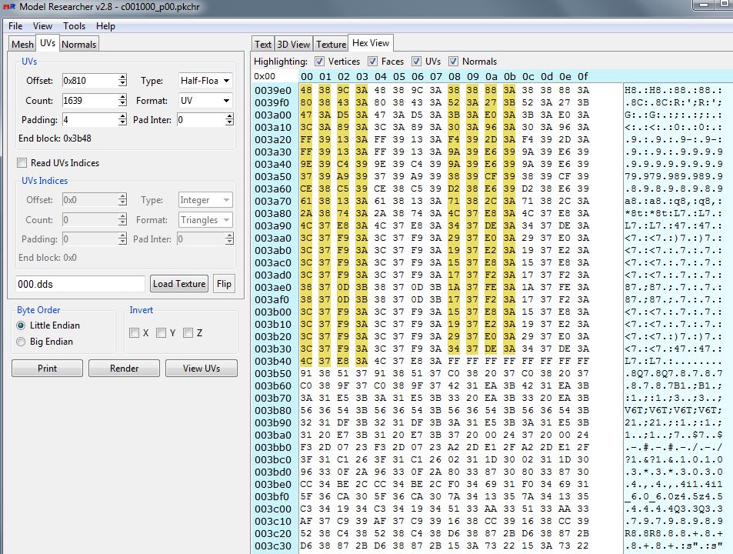
Task: Toggle Vertices highlighting checkbox
Action: point(320,62)
